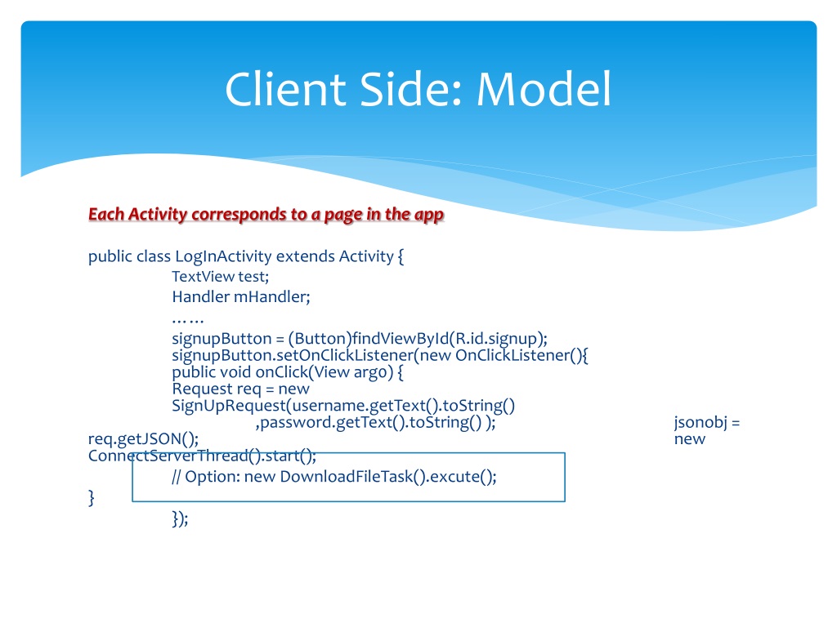Click the line "ConnectServerThread().start();"
This screenshot has height=627, width=837.
tap(203, 456)
